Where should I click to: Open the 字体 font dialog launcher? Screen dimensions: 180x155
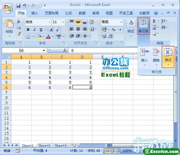pyautogui.click(x=64, y=42)
